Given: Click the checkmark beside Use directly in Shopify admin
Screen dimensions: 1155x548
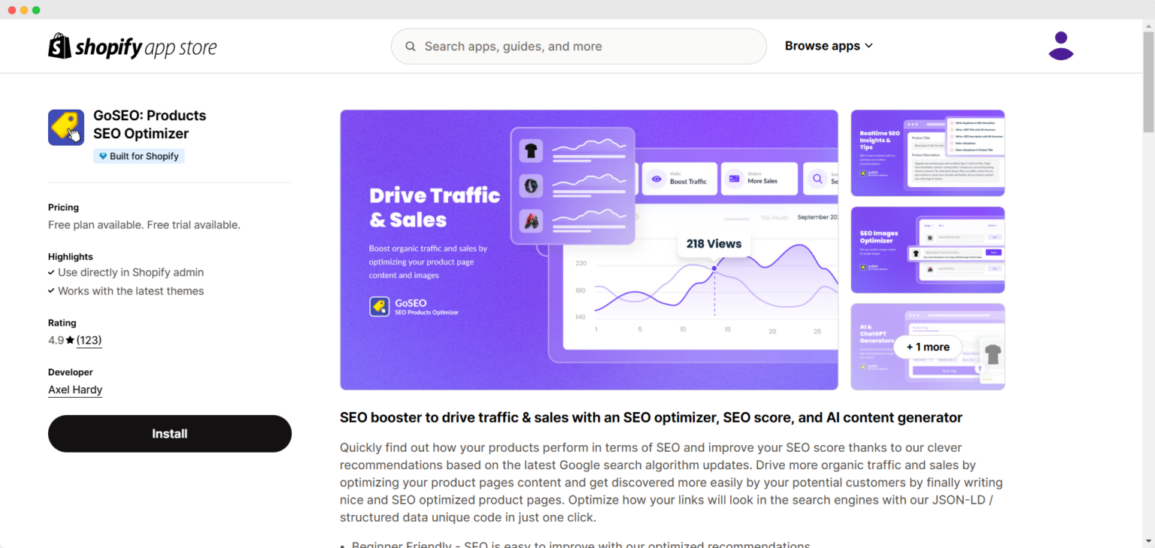Looking at the screenshot, I should [53, 272].
